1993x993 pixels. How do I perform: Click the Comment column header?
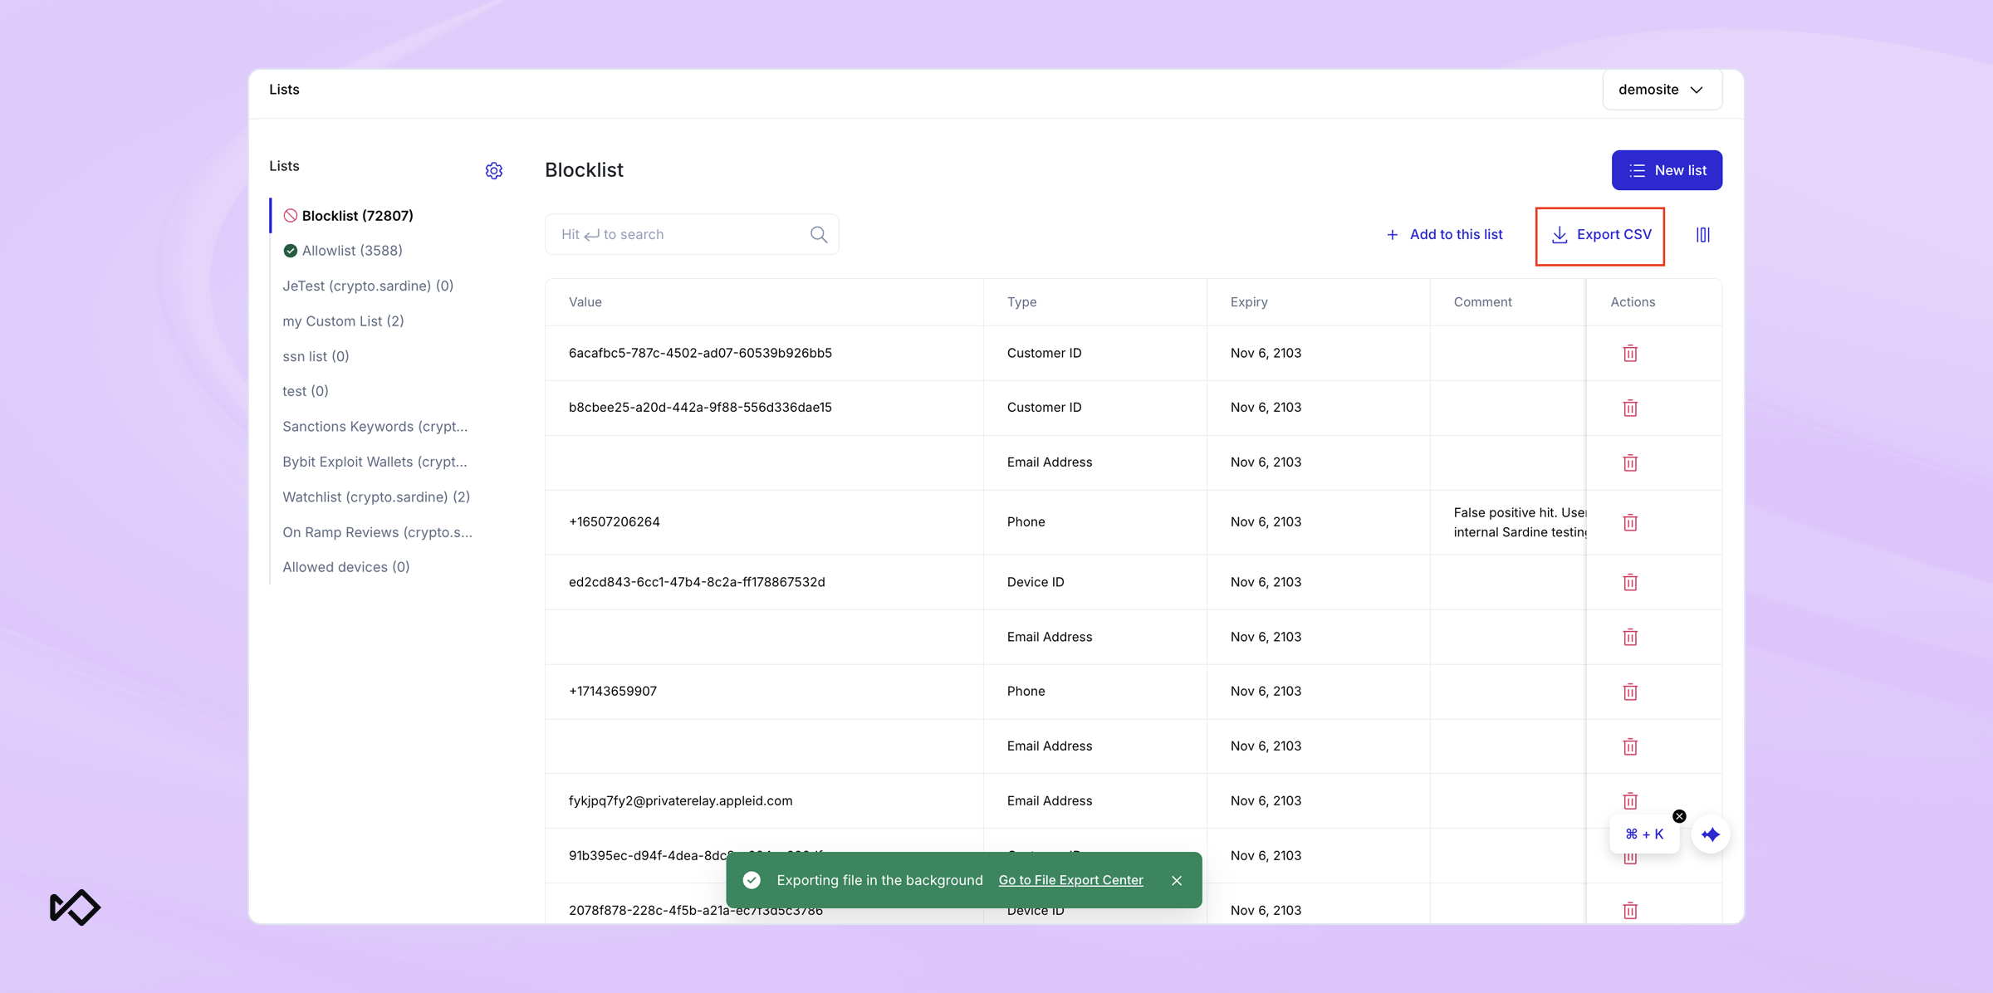[x=1482, y=302]
